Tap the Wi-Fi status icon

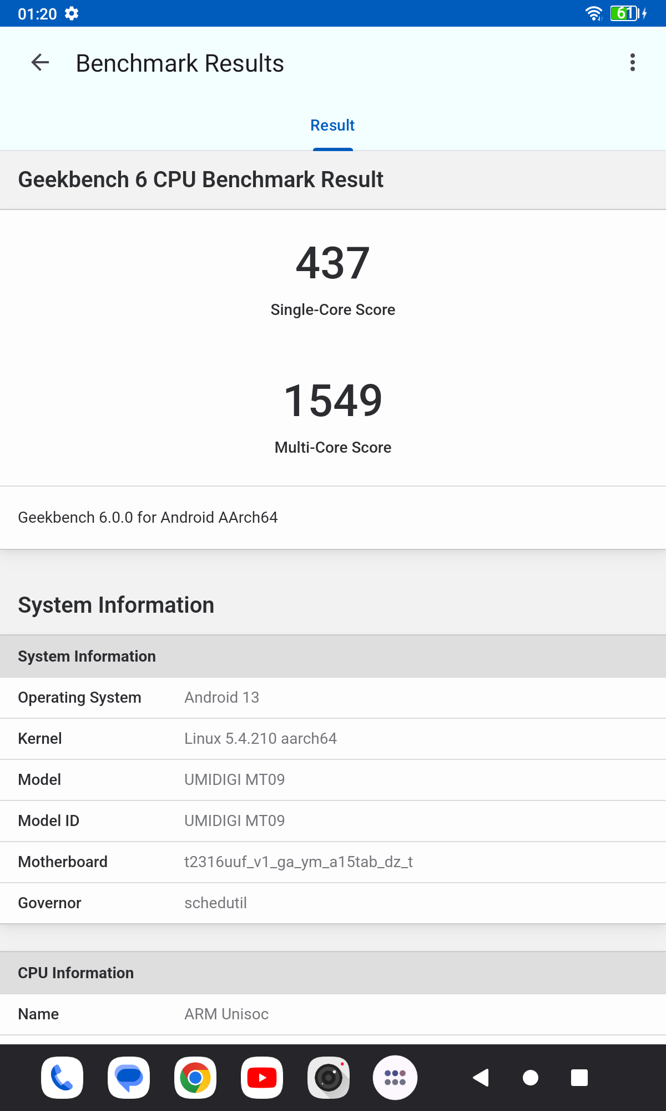point(594,13)
